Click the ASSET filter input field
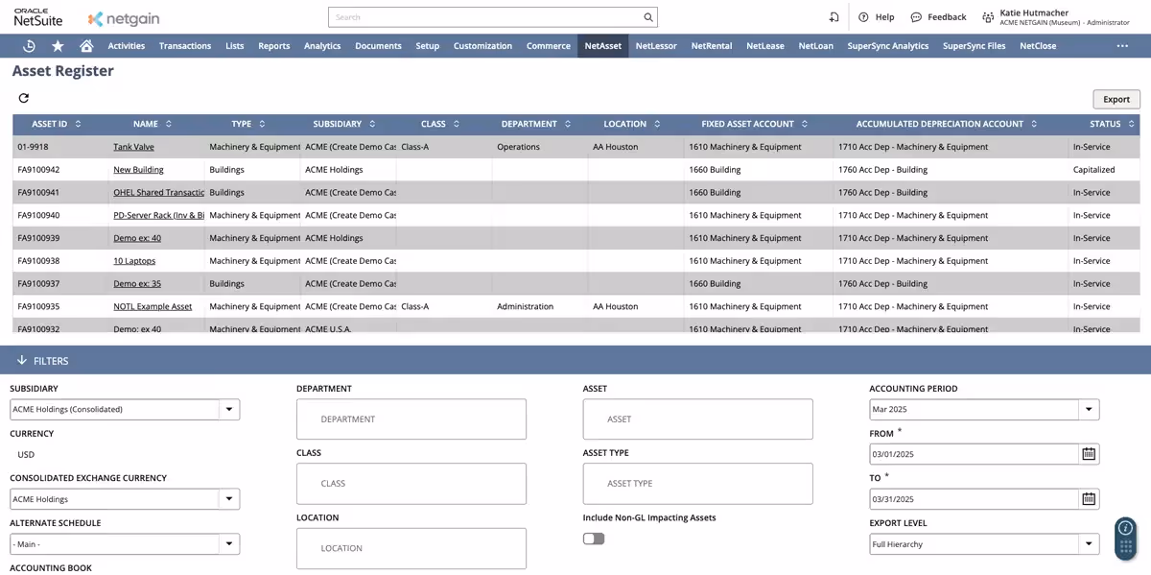Image resolution: width=1151 pixels, height=575 pixels. click(697, 419)
